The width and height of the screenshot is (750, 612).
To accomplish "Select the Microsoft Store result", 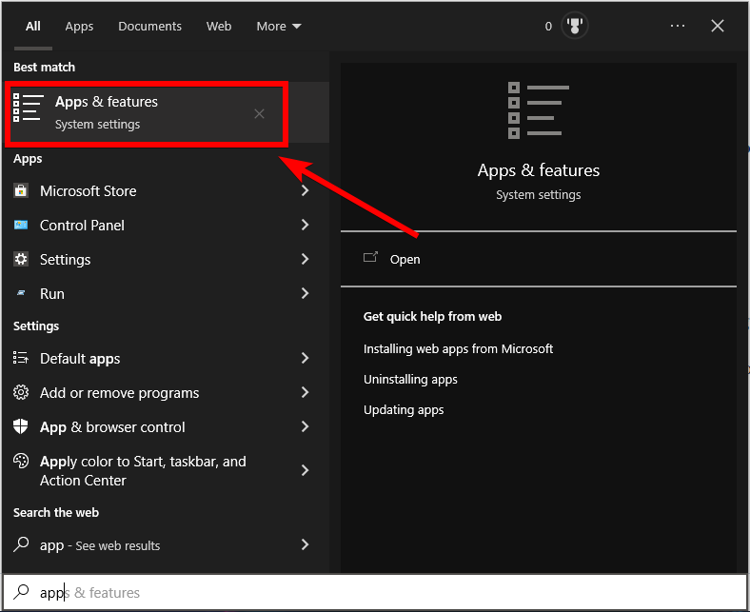I will pyautogui.click(x=166, y=190).
